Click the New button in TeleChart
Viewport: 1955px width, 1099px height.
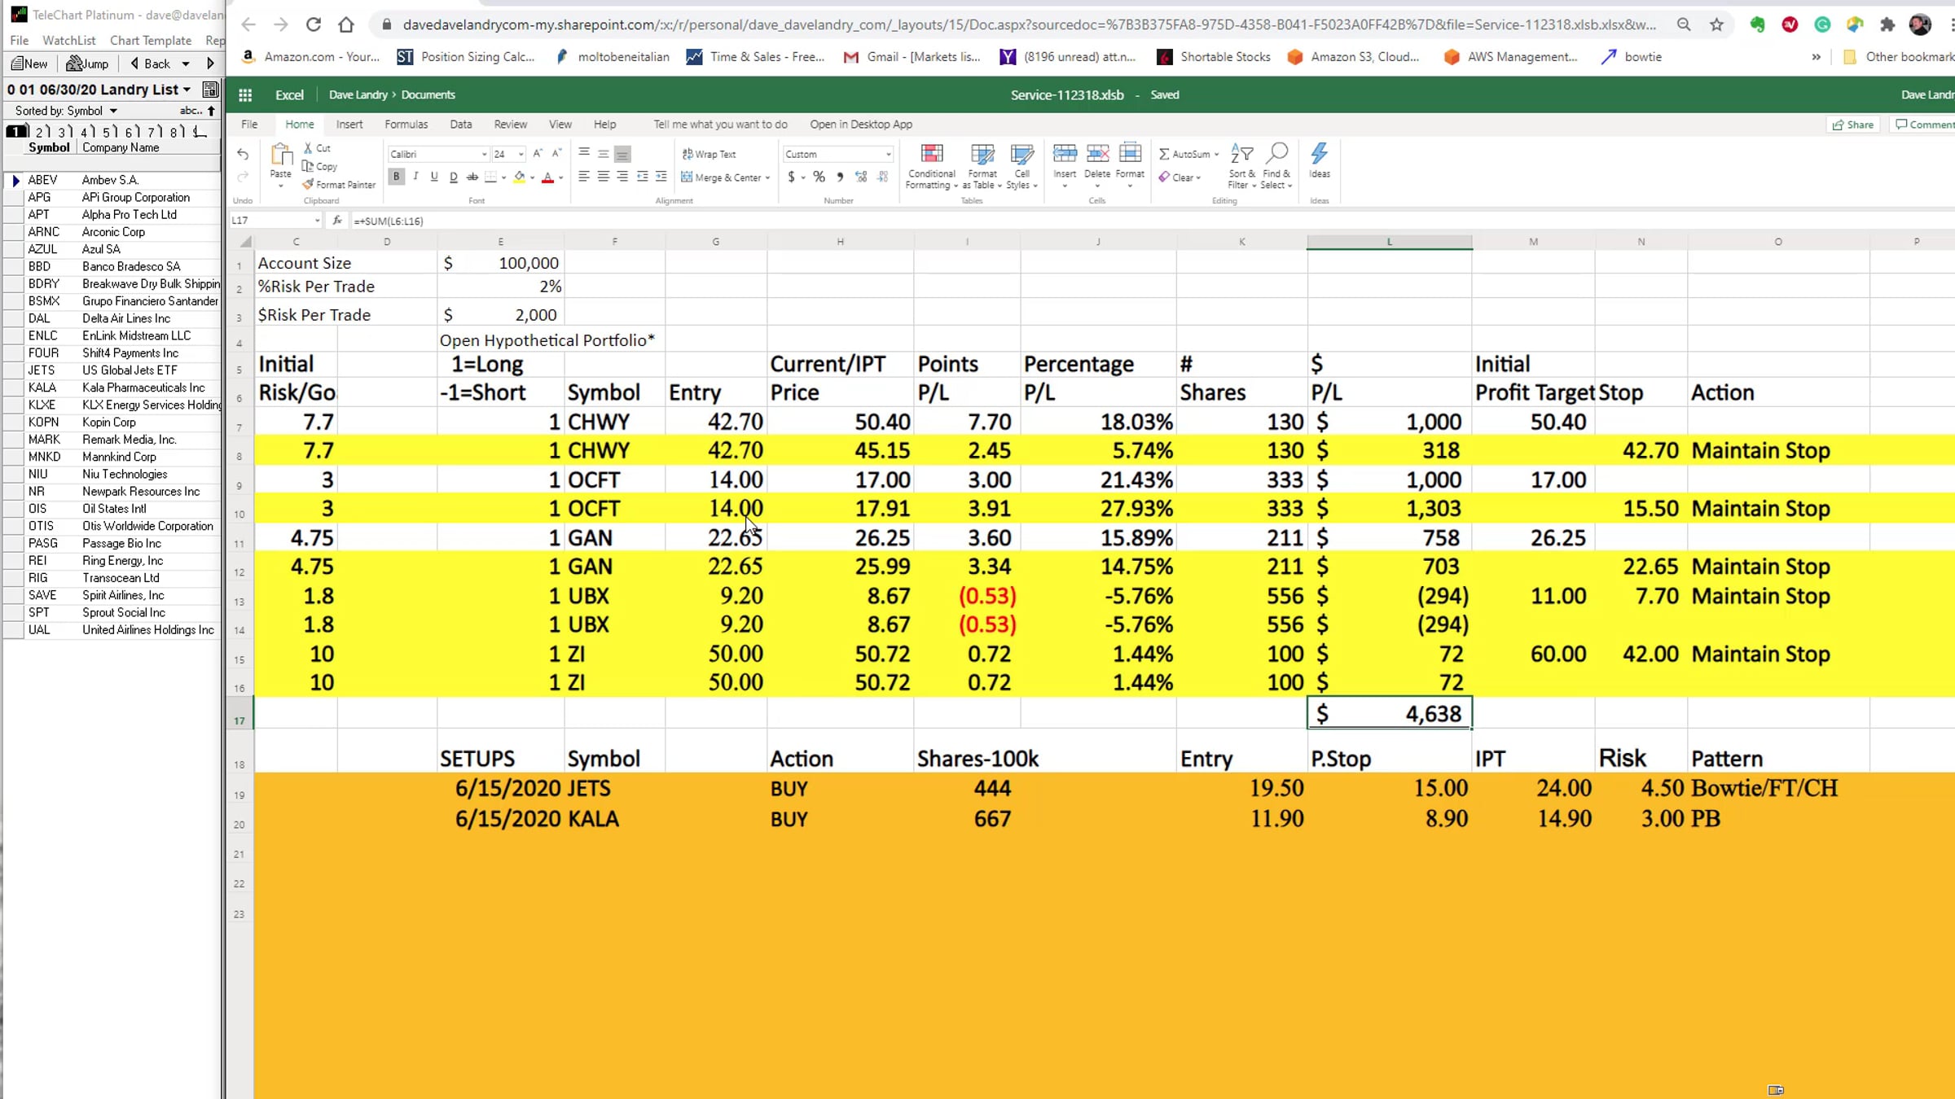click(29, 63)
